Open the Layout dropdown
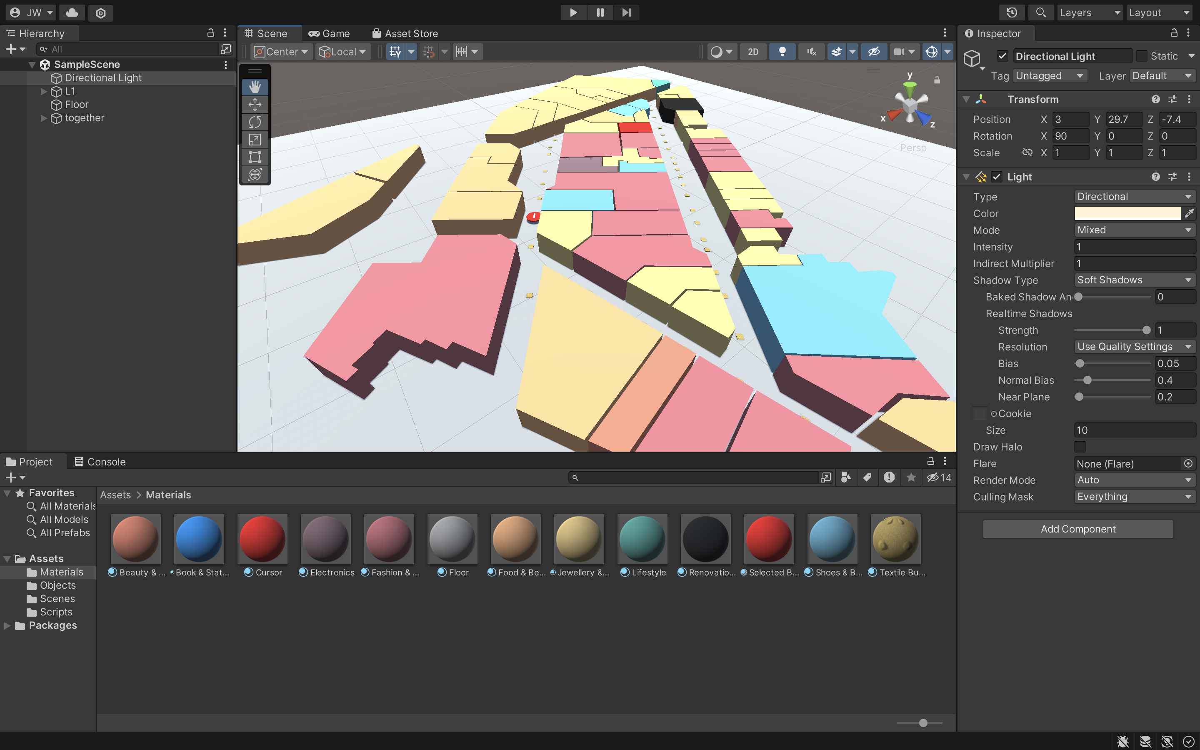 point(1159,12)
